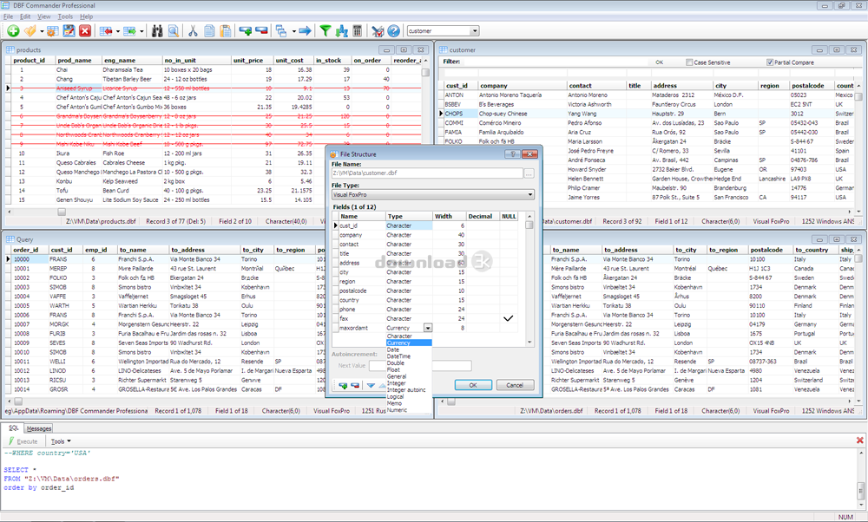Open the Help menu
868x522 pixels.
(x=86, y=16)
